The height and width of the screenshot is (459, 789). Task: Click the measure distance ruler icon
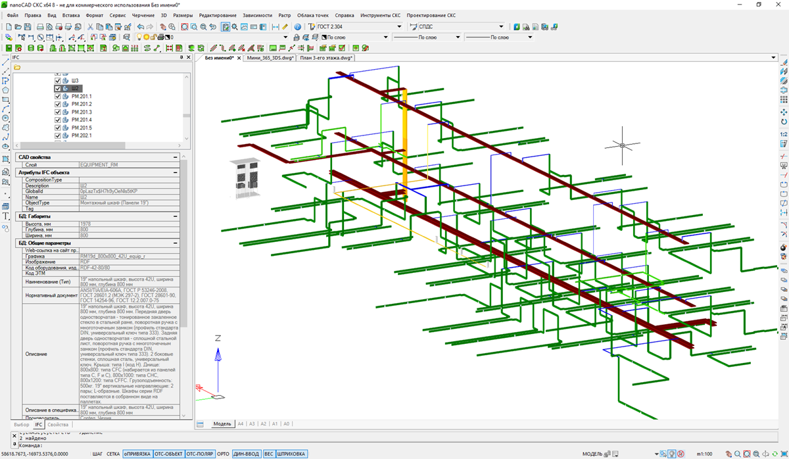[x=285, y=27]
